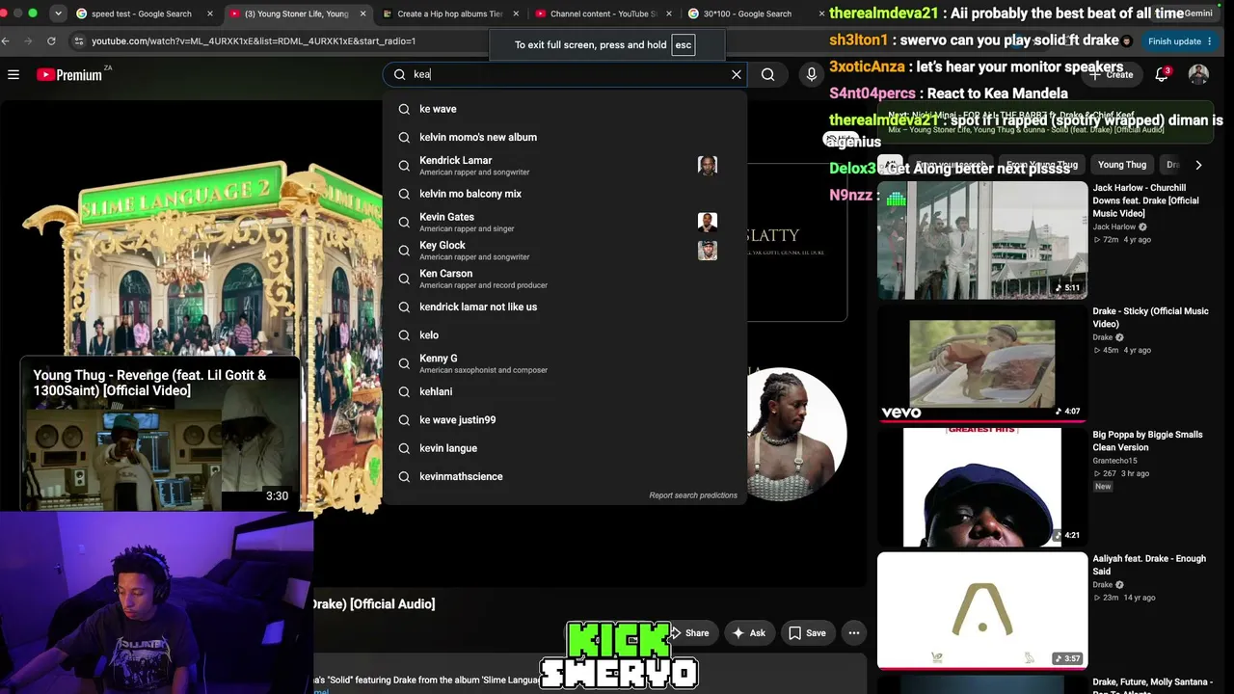The height and width of the screenshot is (694, 1234).
Task: Close the Channel content YouTube Studio tab
Action: pyautogui.click(x=669, y=13)
